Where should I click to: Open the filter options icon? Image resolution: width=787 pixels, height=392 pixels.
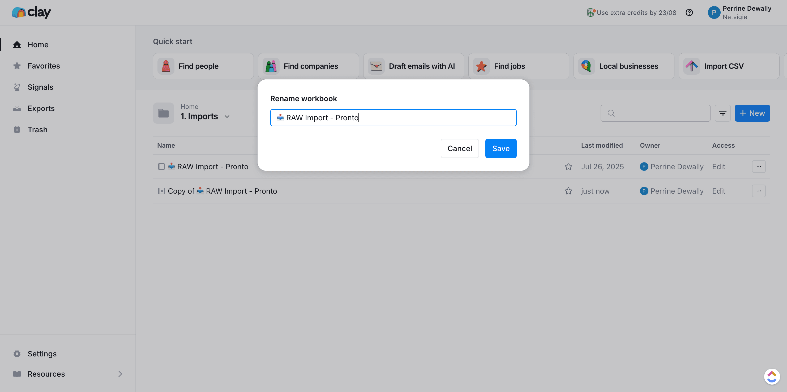coord(722,113)
